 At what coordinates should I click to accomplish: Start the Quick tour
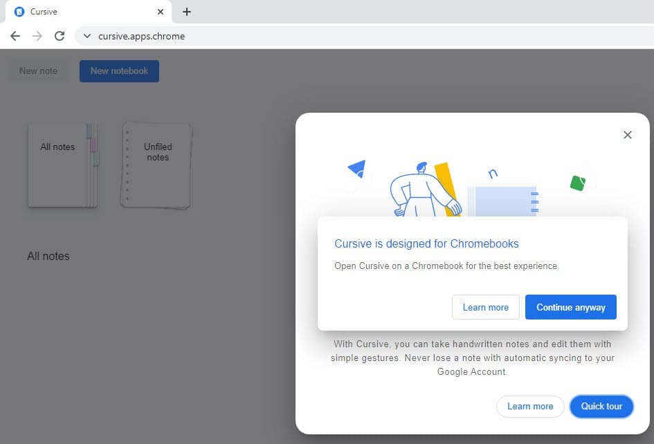(x=601, y=407)
